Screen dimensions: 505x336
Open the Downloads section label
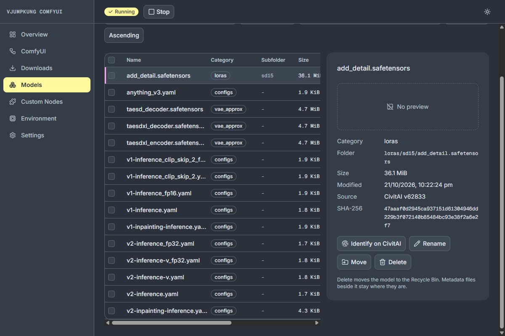tap(37, 68)
